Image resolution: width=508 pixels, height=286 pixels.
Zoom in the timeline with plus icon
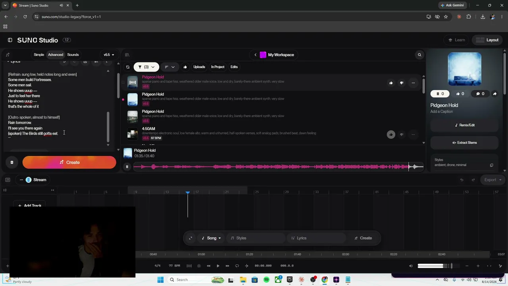(x=478, y=266)
